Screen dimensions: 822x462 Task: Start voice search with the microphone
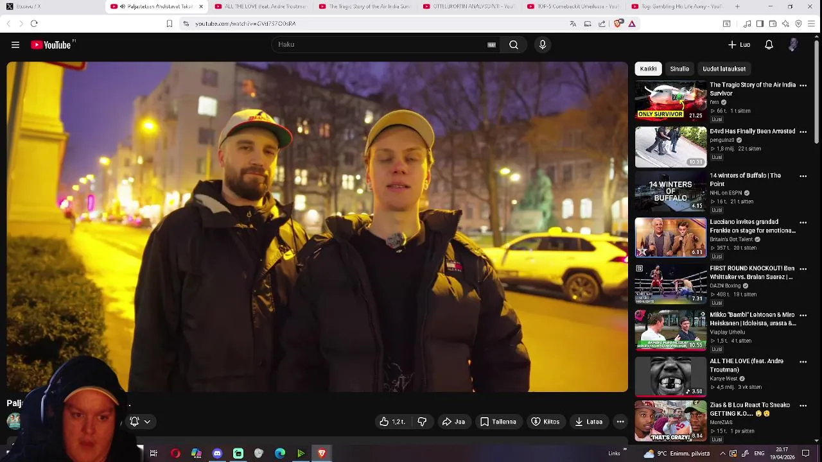543,45
